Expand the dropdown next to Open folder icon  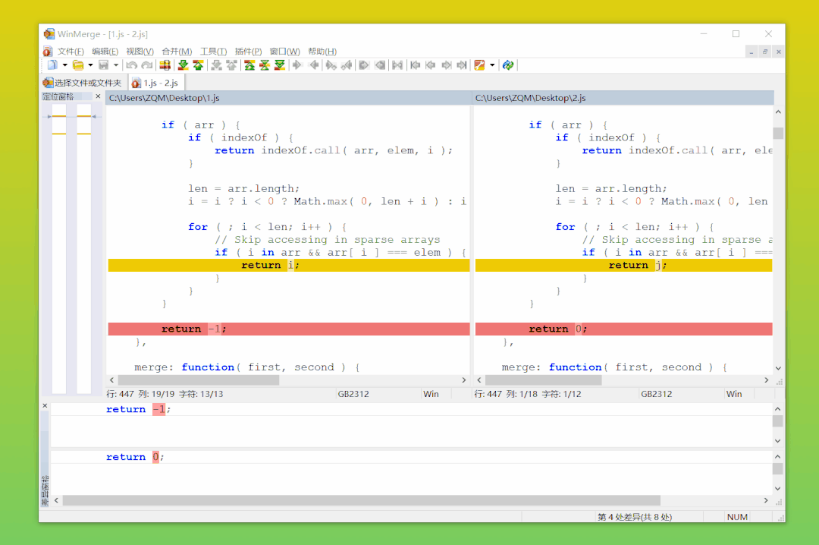pos(90,65)
